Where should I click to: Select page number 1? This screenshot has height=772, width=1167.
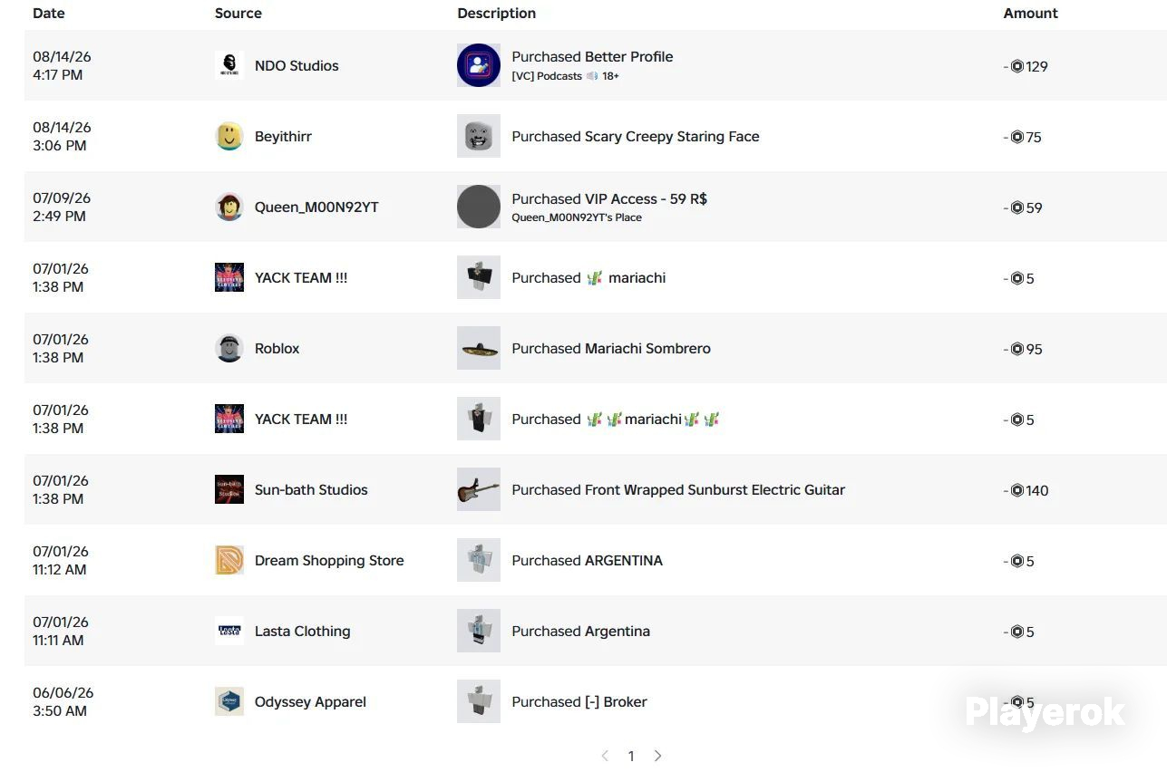tap(631, 756)
